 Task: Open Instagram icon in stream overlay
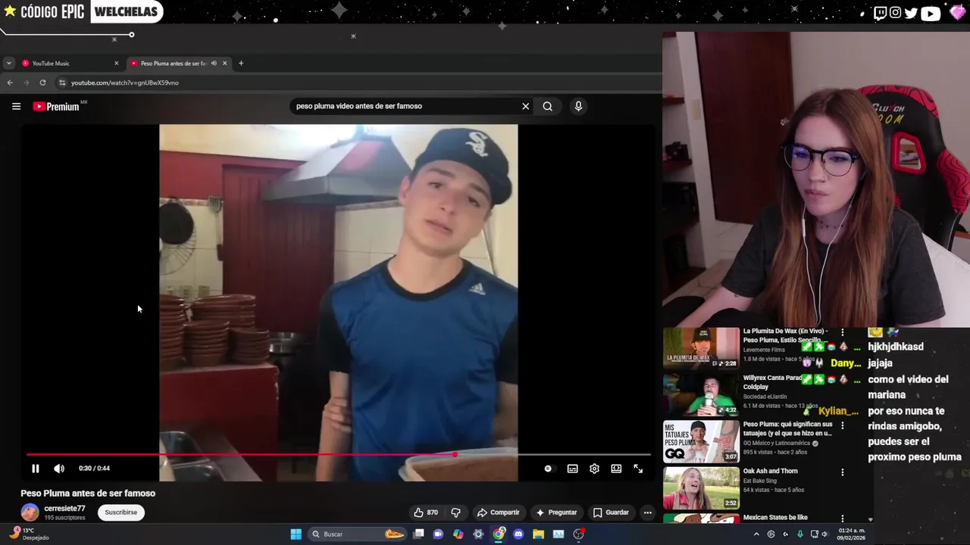coord(896,12)
